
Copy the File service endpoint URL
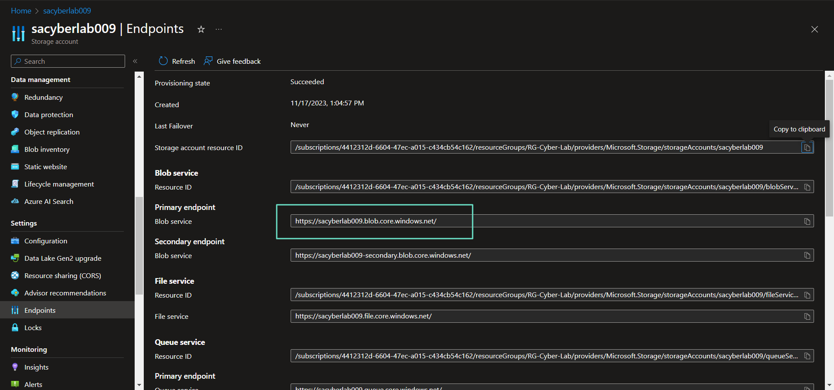click(x=807, y=316)
